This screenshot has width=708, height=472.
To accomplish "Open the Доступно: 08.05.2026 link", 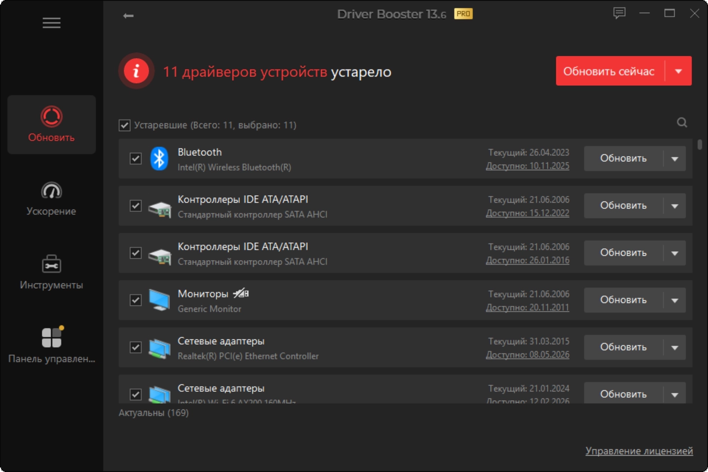I will (x=528, y=355).
